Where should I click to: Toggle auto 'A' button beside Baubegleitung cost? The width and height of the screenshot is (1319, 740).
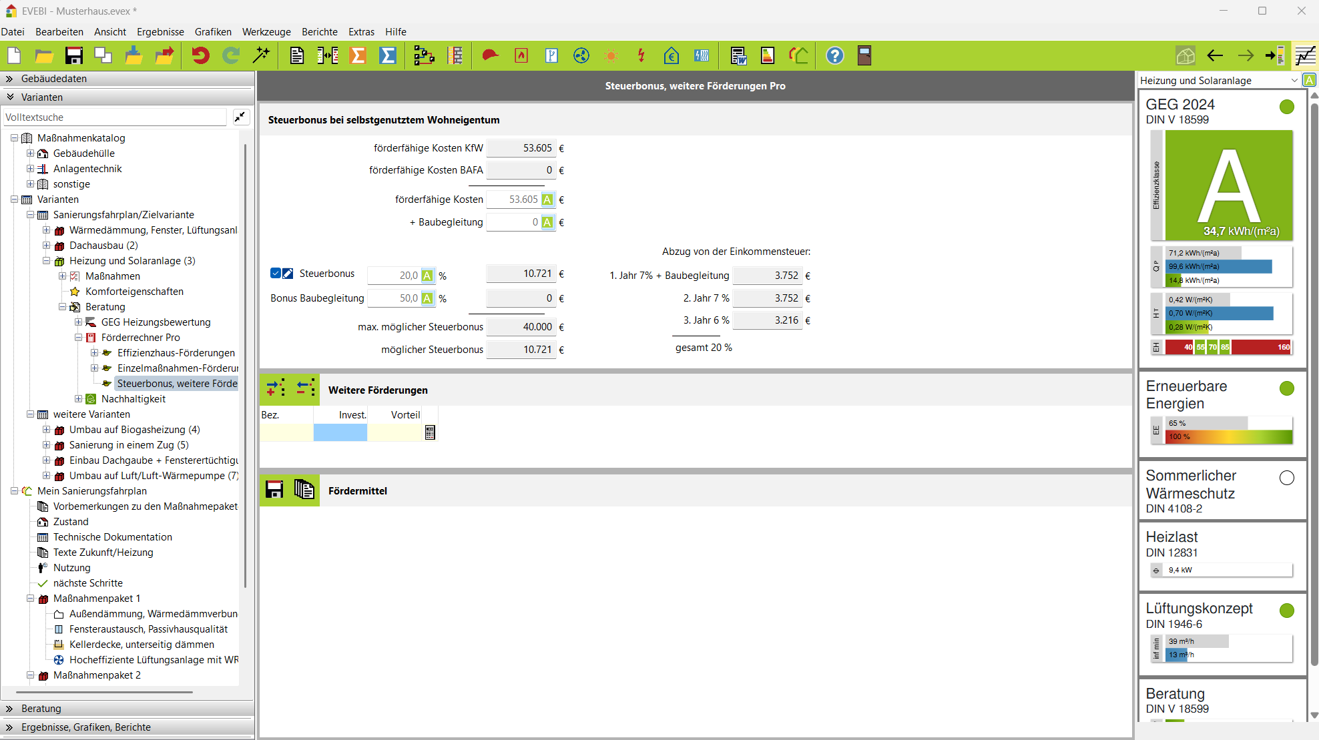point(547,222)
